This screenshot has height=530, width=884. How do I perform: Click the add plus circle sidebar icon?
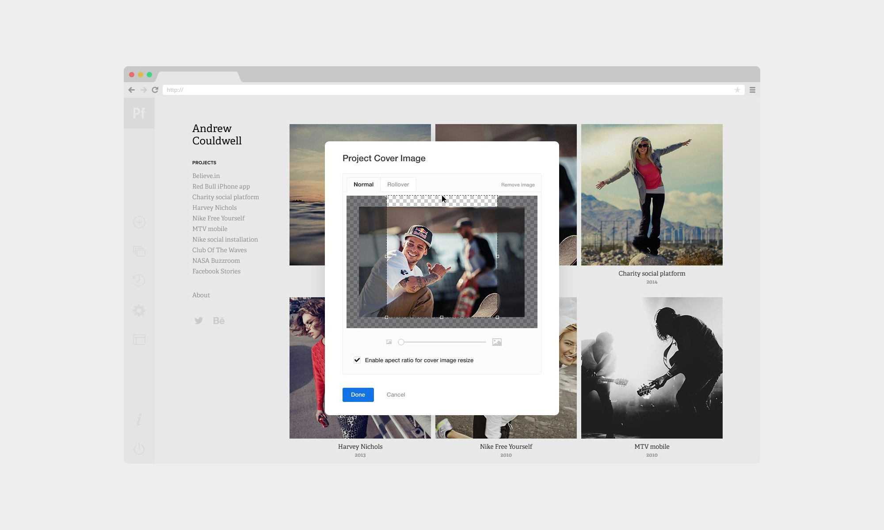point(139,222)
